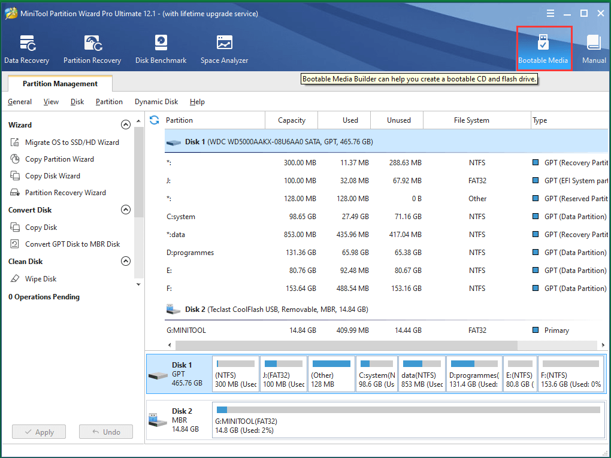Click the refresh icon beside the Partition column

(155, 120)
